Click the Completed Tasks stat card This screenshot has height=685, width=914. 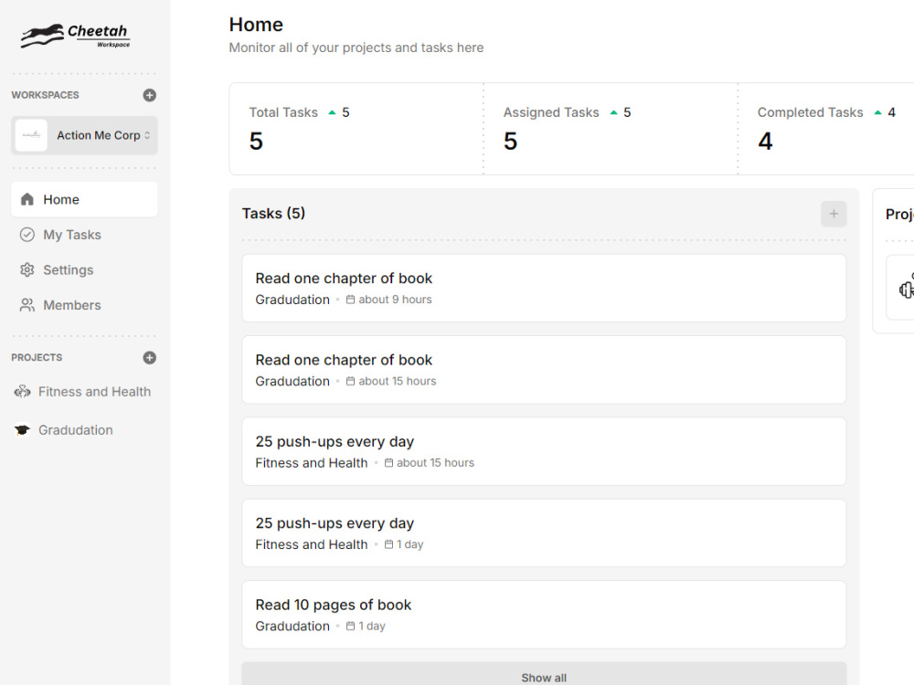click(826, 129)
